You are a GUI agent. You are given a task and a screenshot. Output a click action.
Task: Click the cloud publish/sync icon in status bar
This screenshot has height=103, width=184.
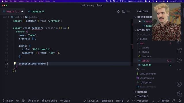(18, 101)
